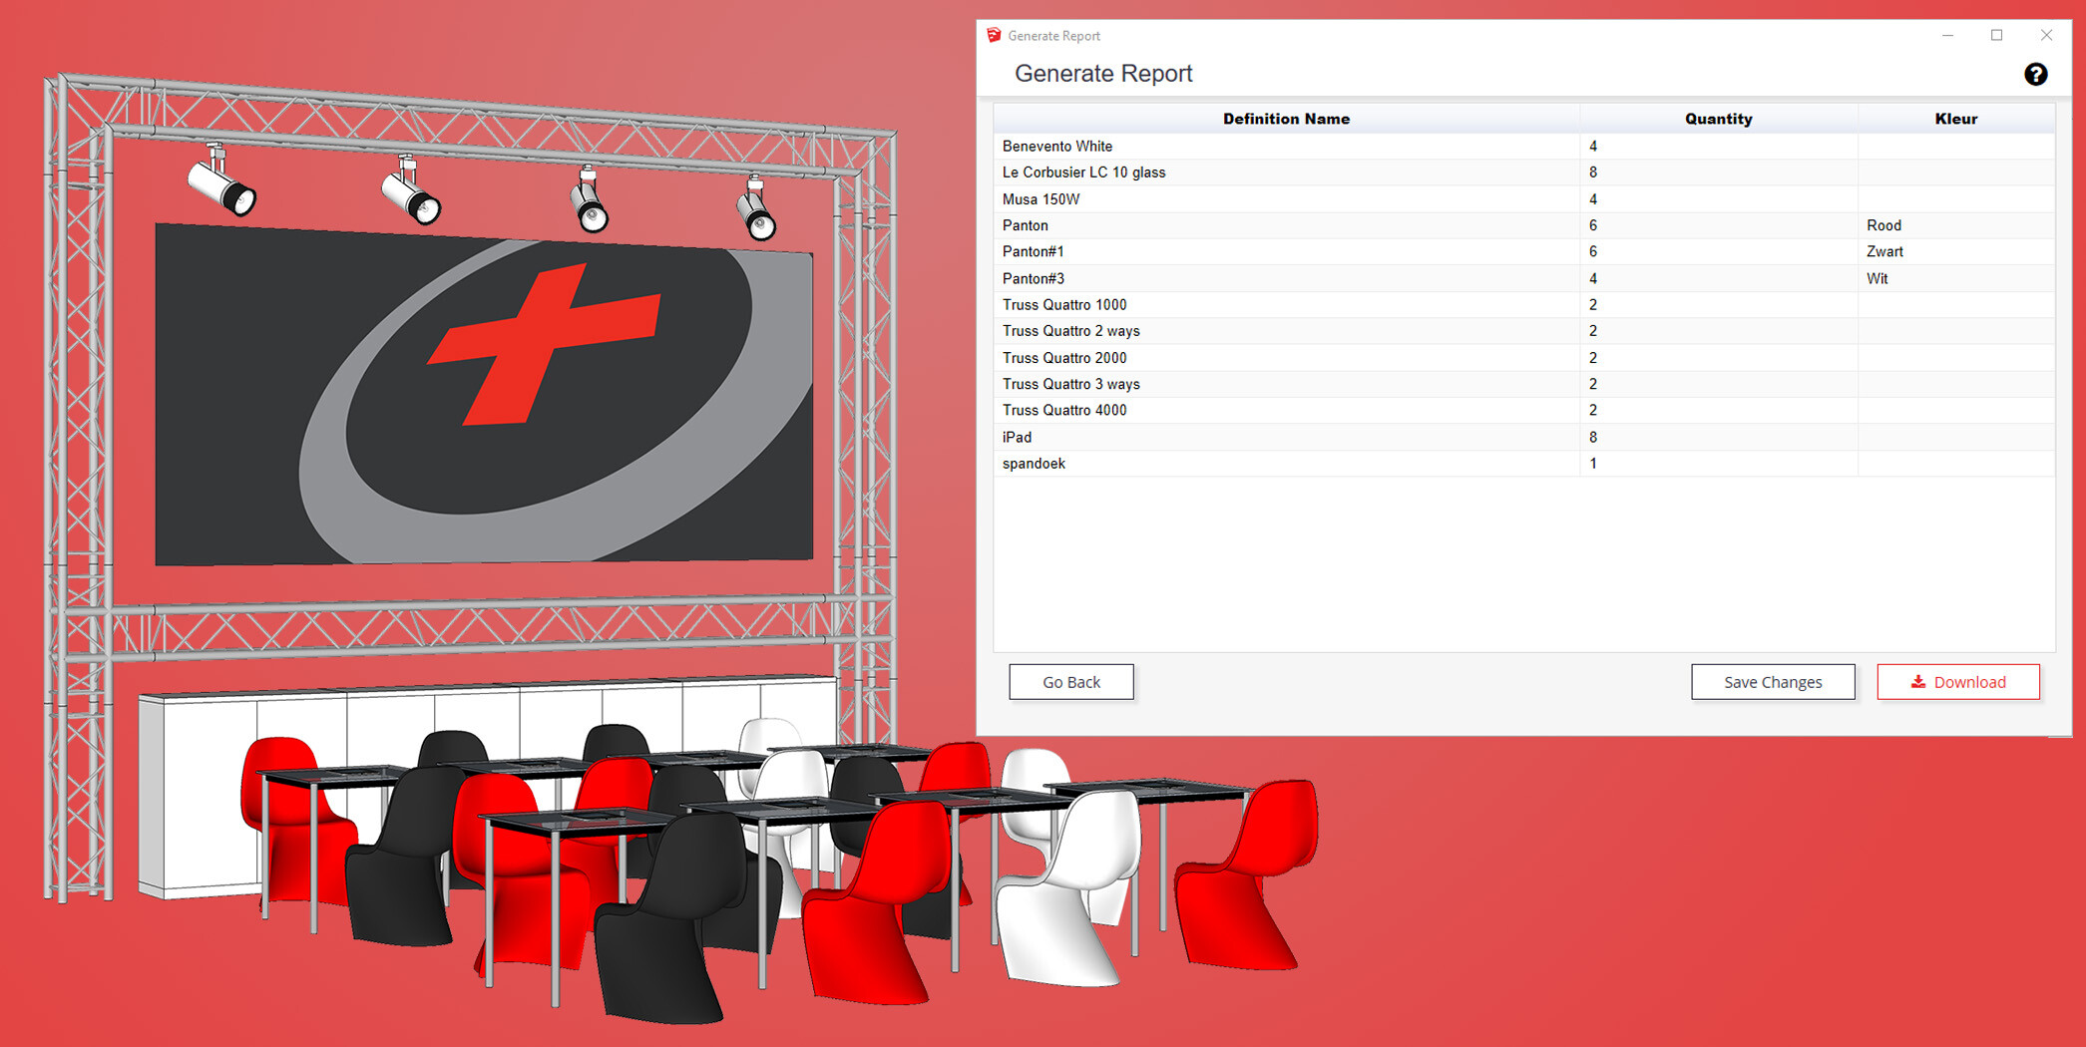Click the Musa 150W entry
Screen dimensions: 2086x1047
pyautogui.click(x=1041, y=199)
